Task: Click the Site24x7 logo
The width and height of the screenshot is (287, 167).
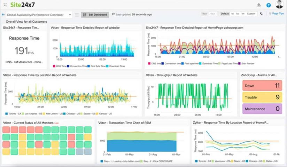Action: pos(23,5)
